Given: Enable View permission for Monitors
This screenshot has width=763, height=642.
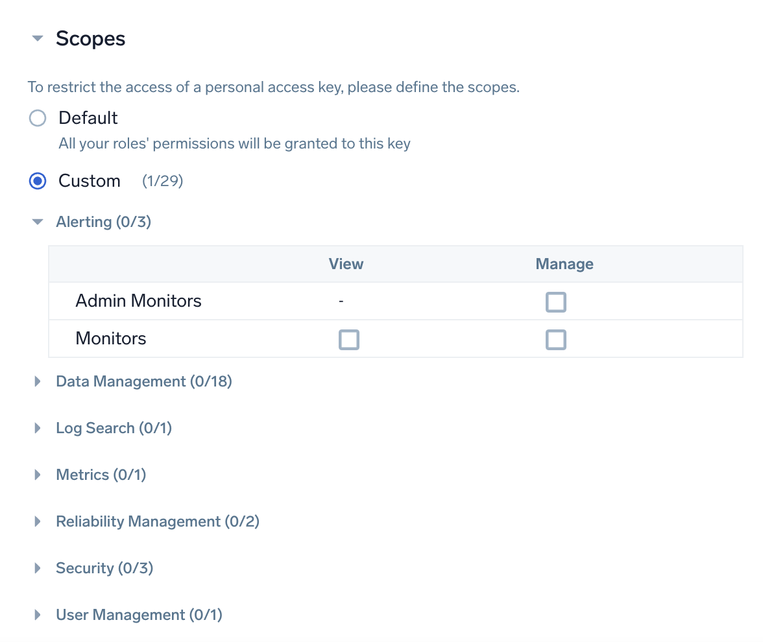Looking at the screenshot, I should click(x=348, y=339).
